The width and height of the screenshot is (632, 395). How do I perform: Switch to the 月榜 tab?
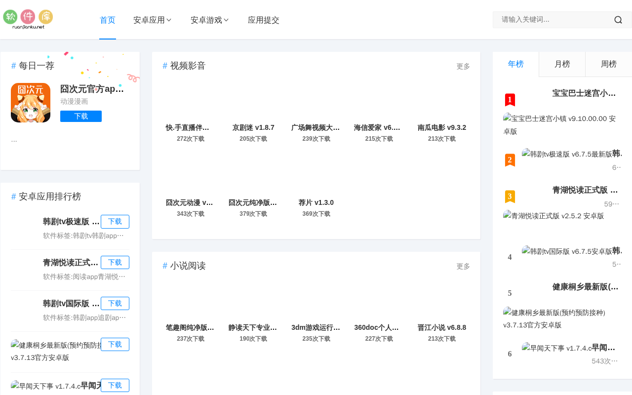click(562, 64)
